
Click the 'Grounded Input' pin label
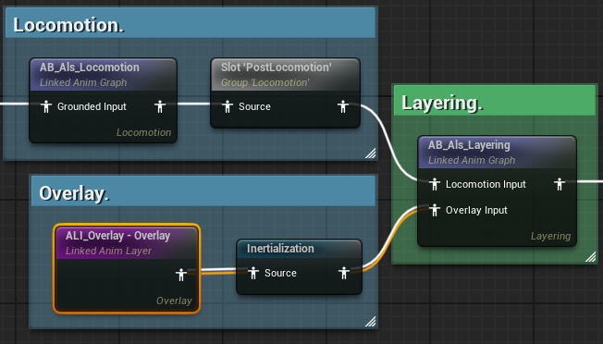(x=92, y=106)
